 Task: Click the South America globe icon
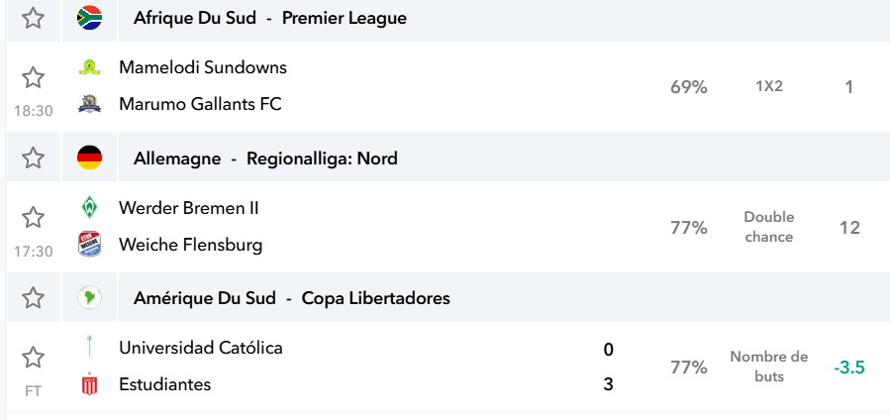point(90,298)
